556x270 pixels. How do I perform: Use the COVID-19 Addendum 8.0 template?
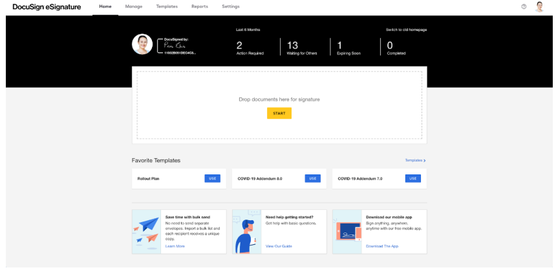(x=313, y=178)
